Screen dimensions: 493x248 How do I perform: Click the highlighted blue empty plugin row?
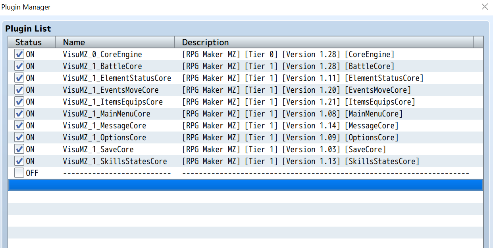246,185
